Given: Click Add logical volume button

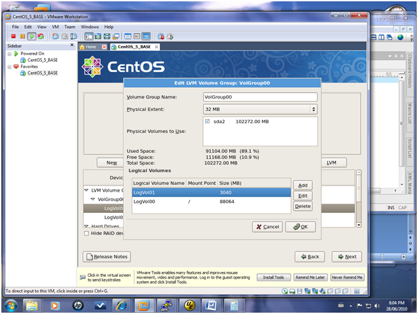Looking at the screenshot, I should [x=303, y=185].
